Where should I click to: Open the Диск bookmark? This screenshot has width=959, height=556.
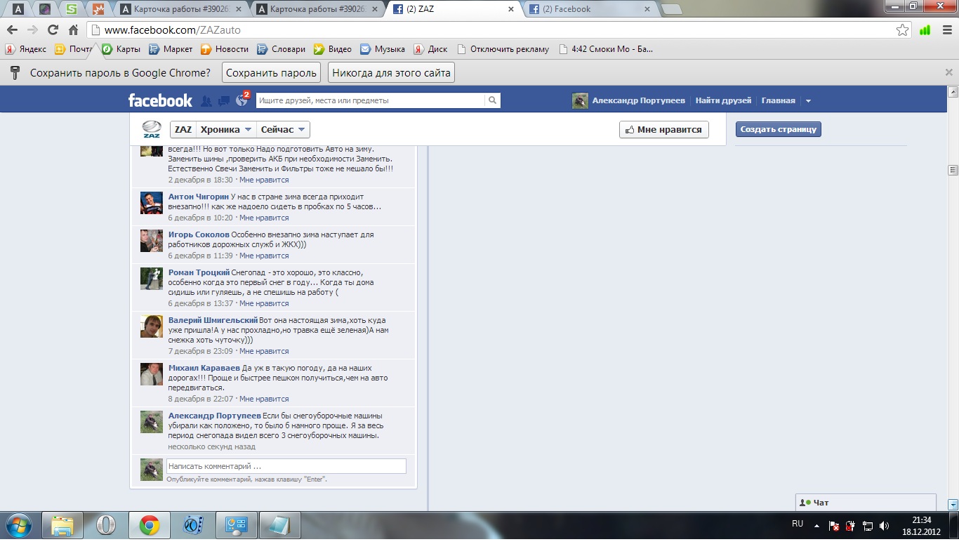pyautogui.click(x=430, y=49)
